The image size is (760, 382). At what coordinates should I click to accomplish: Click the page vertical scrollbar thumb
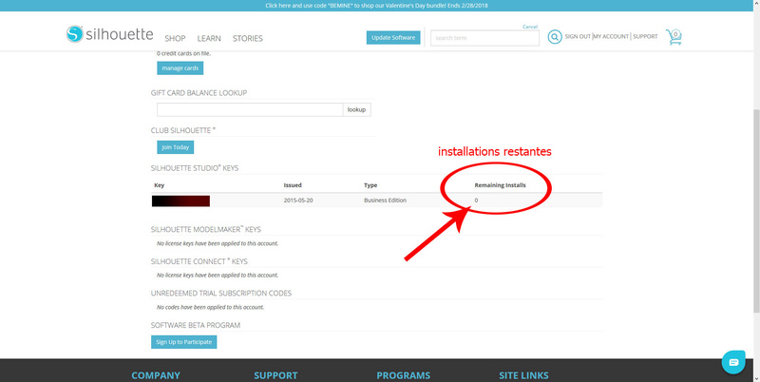click(x=756, y=211)
